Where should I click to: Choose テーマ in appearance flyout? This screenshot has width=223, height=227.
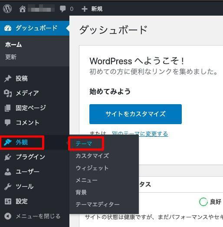point(84,144)
